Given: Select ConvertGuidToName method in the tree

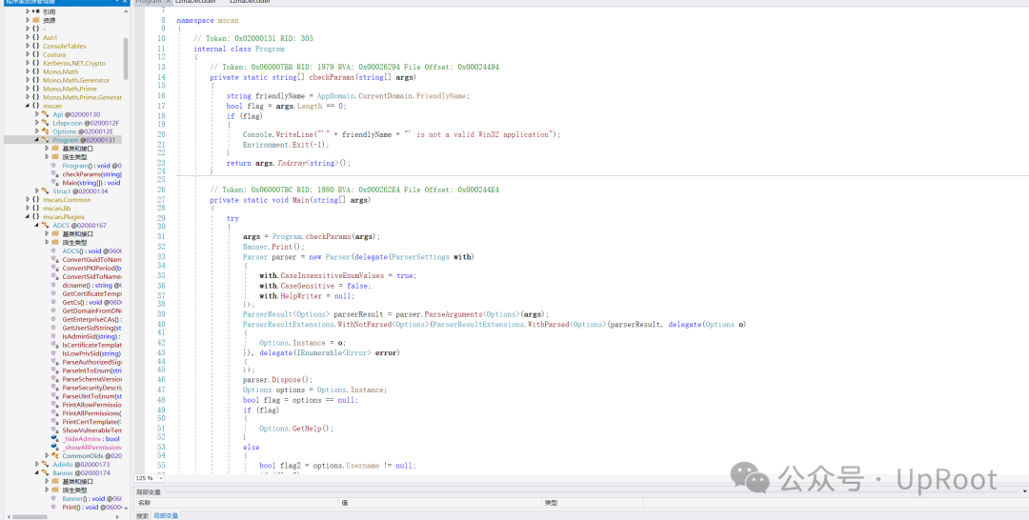Looking at the screenshot, I should pyautogui.click(x=91, y=259).
